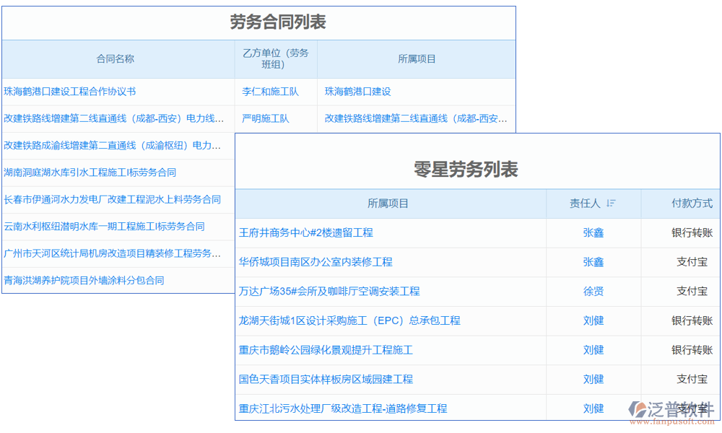Click the sort icon beside 责任人 header
The height and width of the screenshot is (433, 722).
tap(611, 204)
